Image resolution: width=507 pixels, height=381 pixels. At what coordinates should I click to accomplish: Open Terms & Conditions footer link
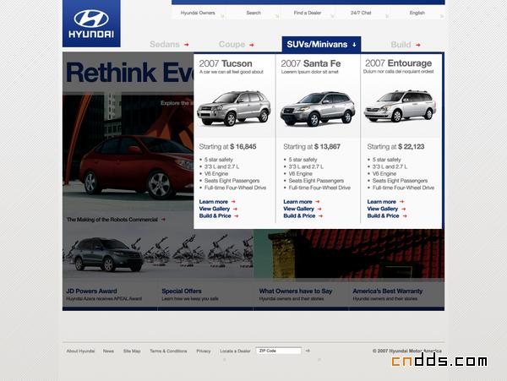(x=168, y=351)
